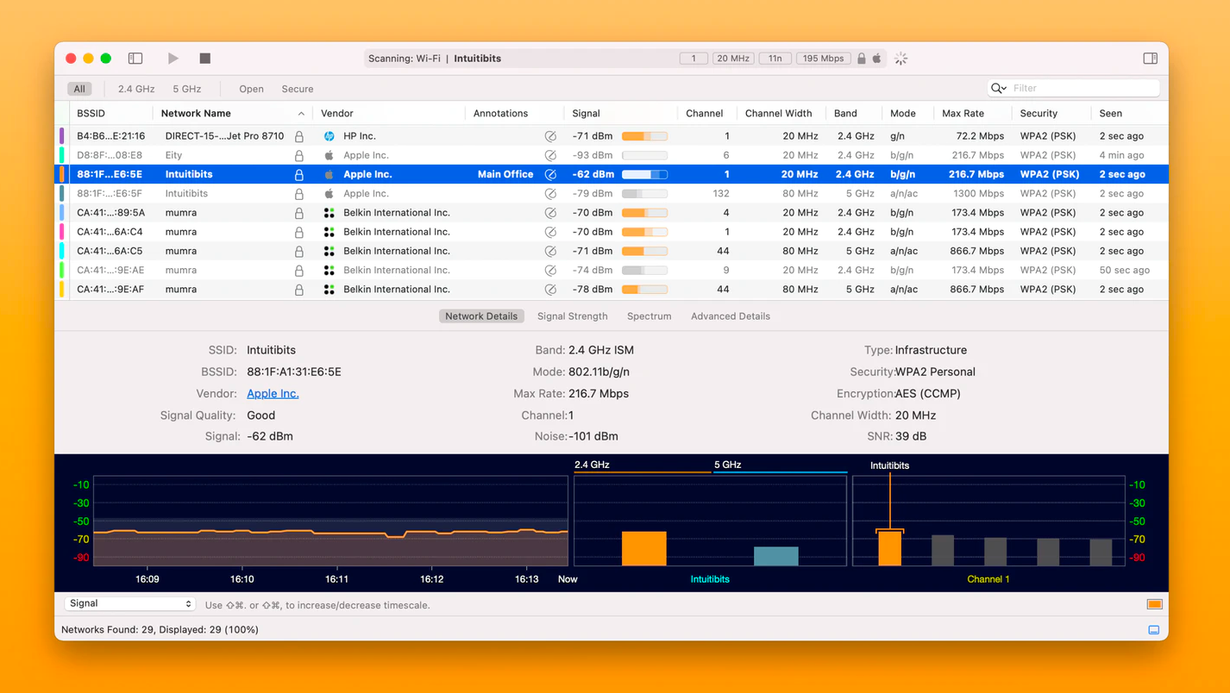Viewport: 1230px width, 693px height.
Task: Select the DIRECT-15 Jet Pro 8710 network row
Action: tap(612, 136)
